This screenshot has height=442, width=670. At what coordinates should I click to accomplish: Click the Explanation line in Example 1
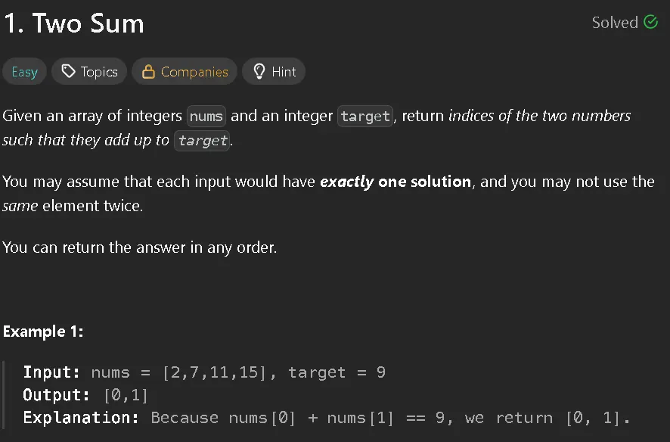point(327,418)
